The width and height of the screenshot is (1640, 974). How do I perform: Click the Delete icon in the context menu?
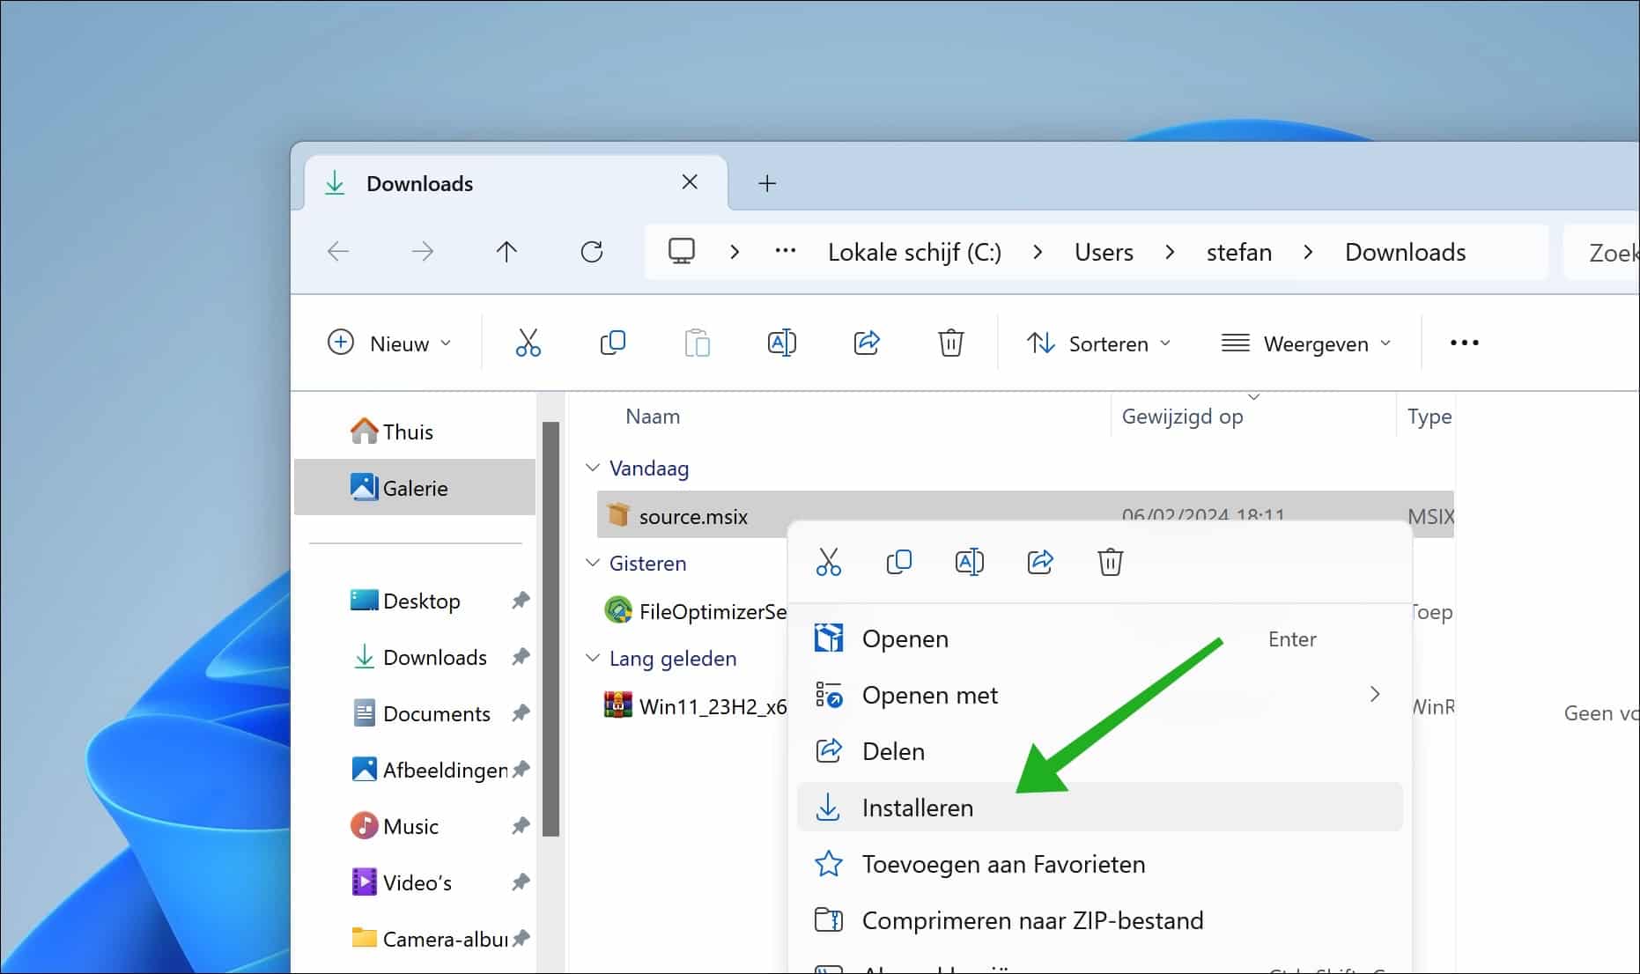1111,562
